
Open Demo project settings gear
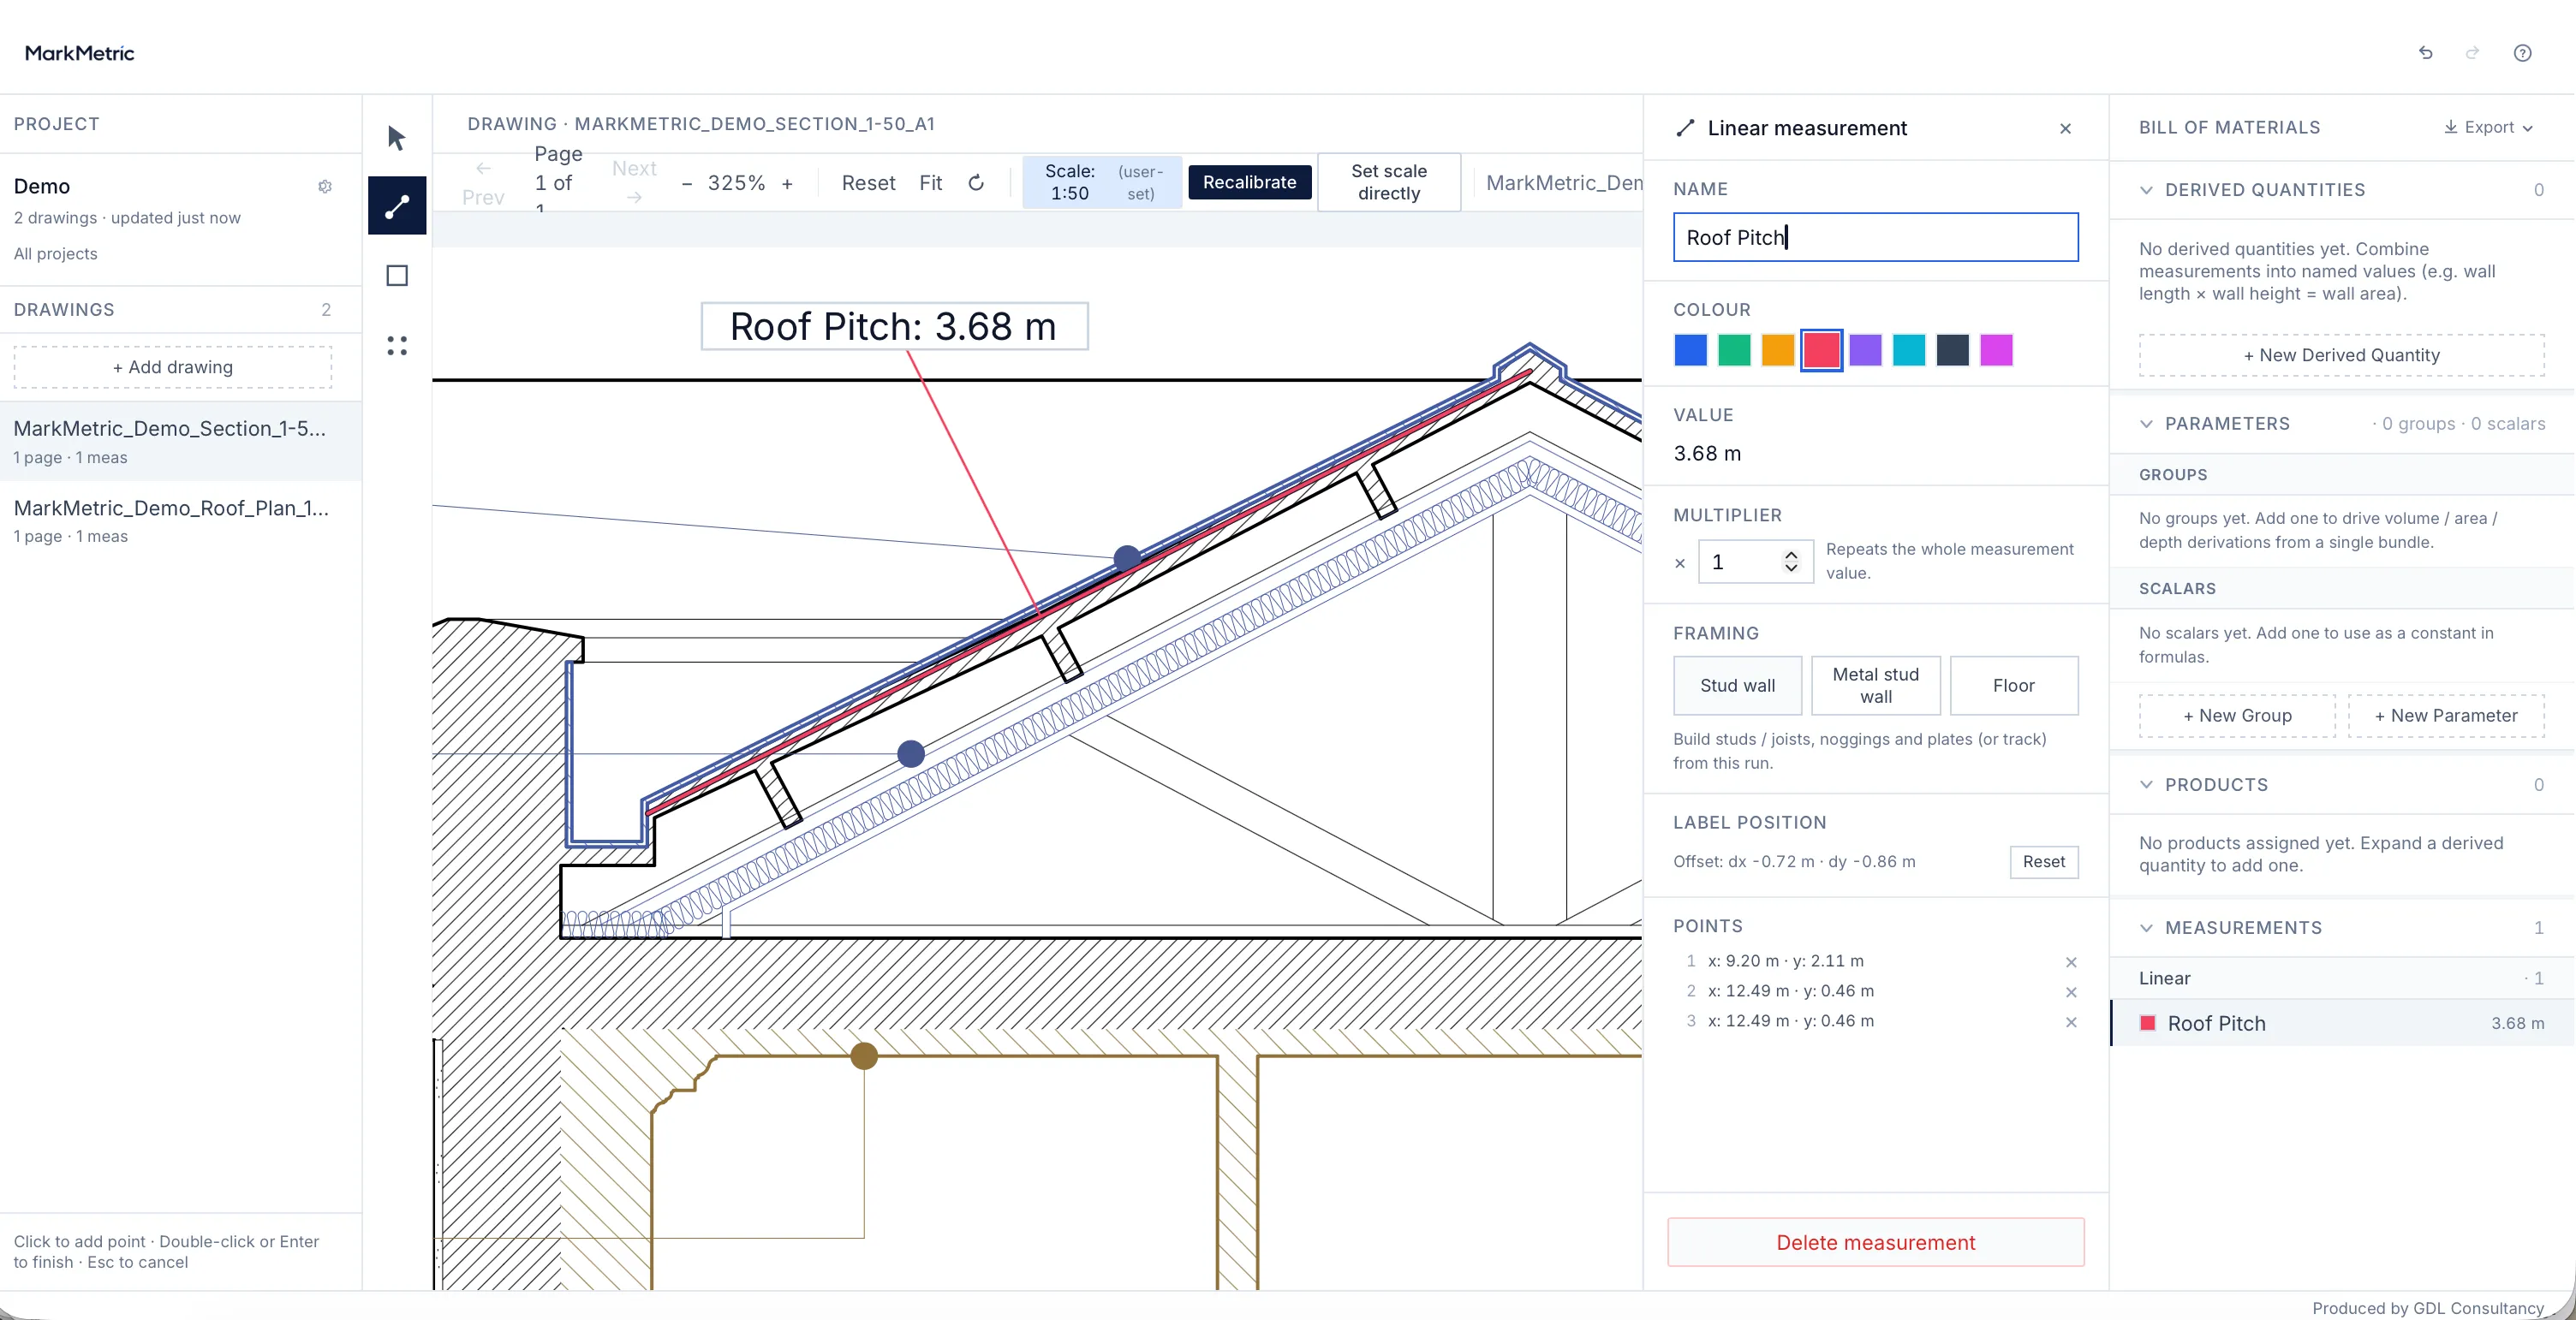(325, 187)
